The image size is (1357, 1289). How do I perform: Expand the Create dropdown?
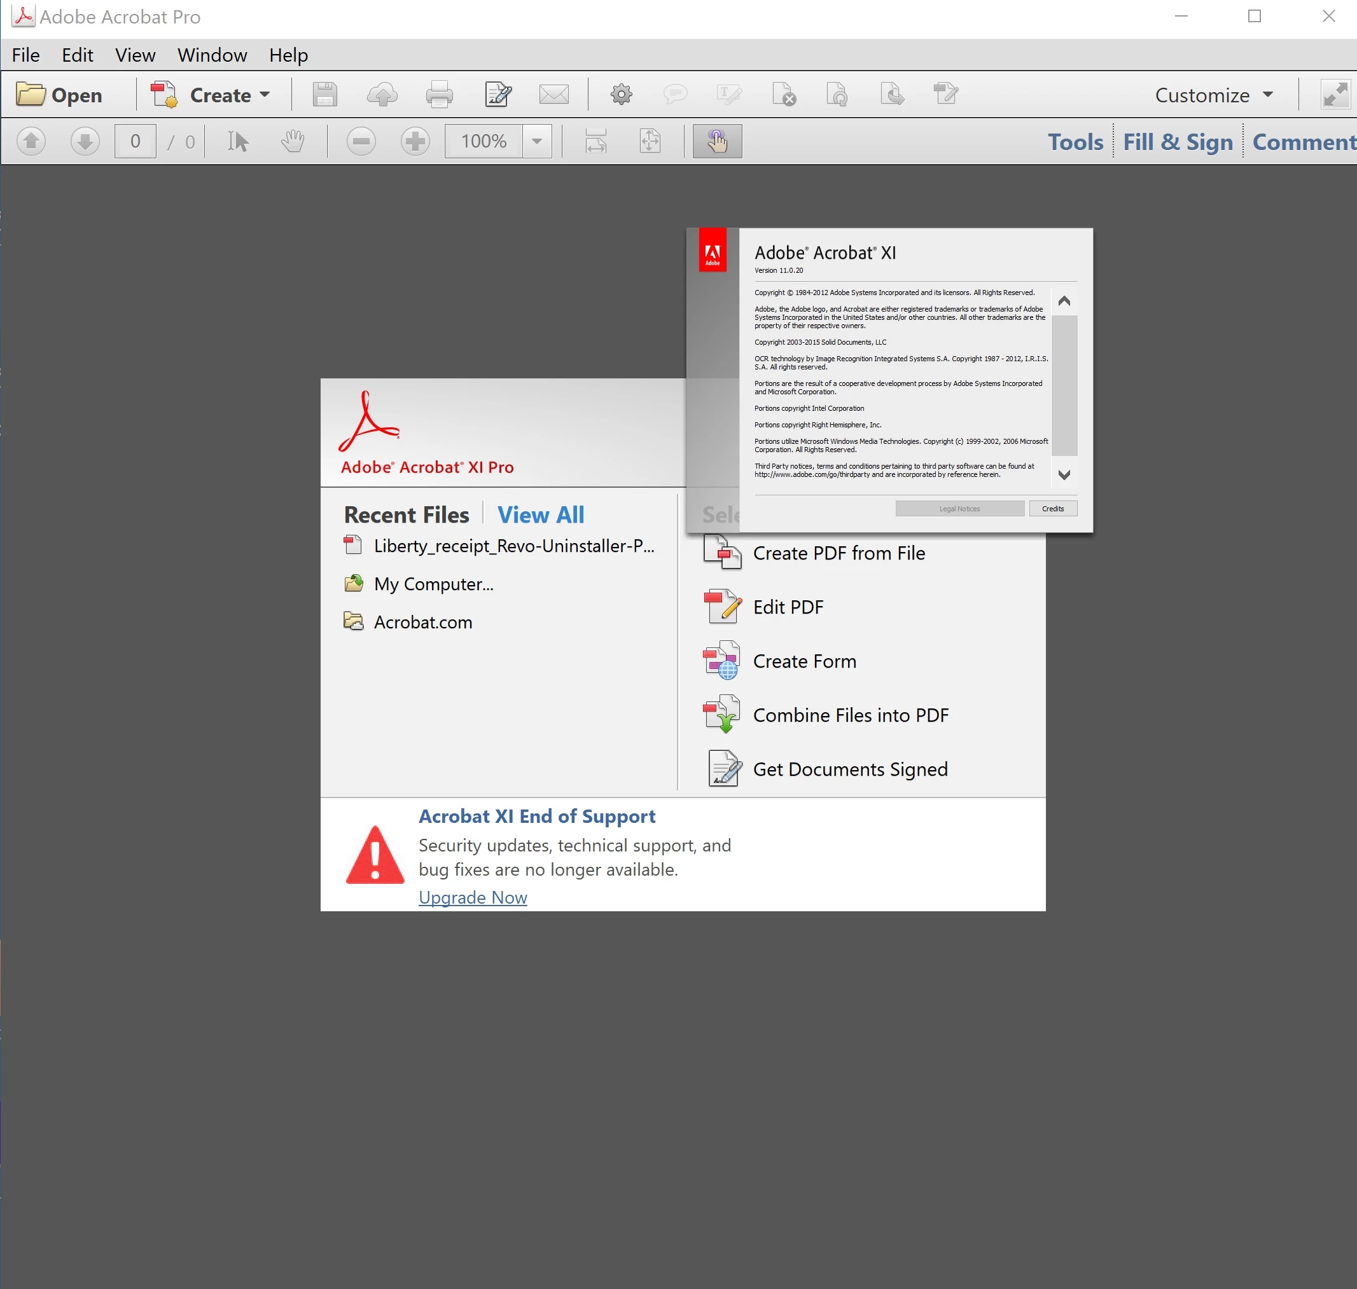pyautogui.click(x=265, y=95)
